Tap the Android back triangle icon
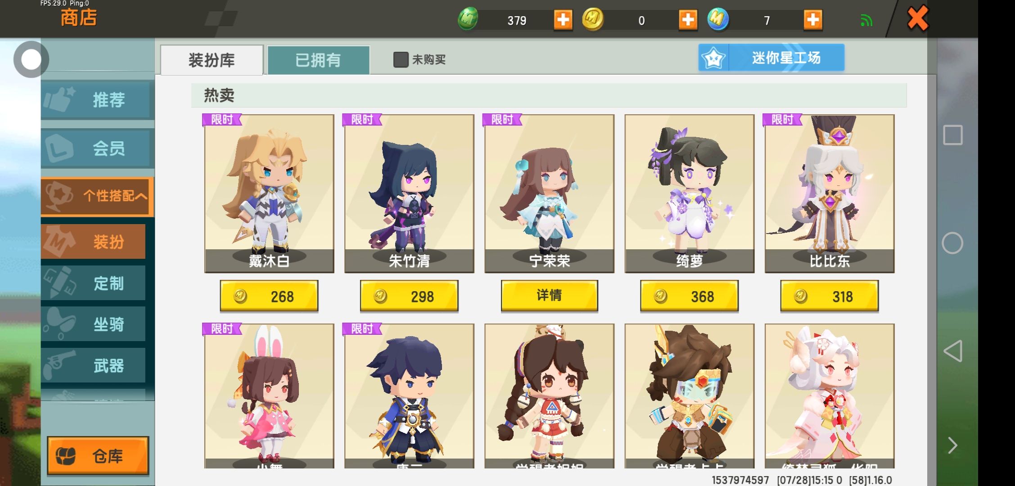Viewport: 1015px width, 486px height. click(x=952, y=351)
